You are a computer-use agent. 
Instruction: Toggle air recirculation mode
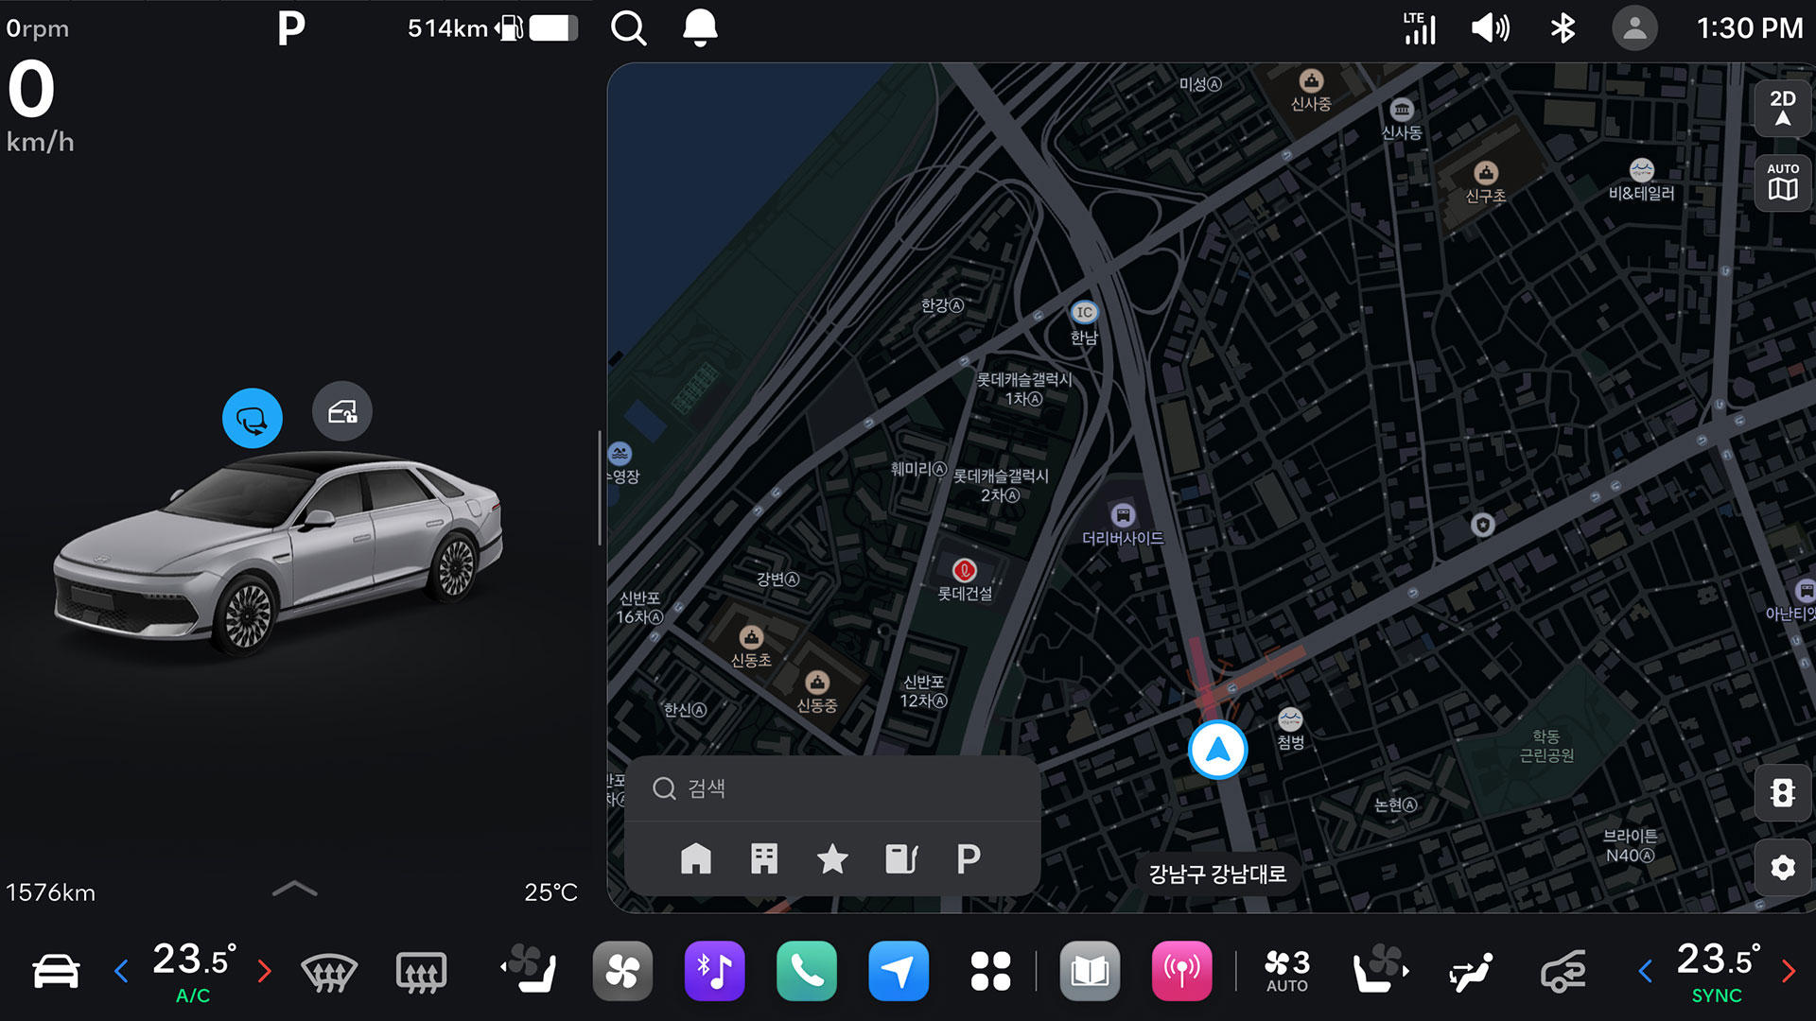[1563, 971]
